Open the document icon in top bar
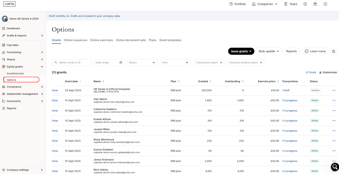The width and height of the screenshot is (339, 174). [305, 4]
